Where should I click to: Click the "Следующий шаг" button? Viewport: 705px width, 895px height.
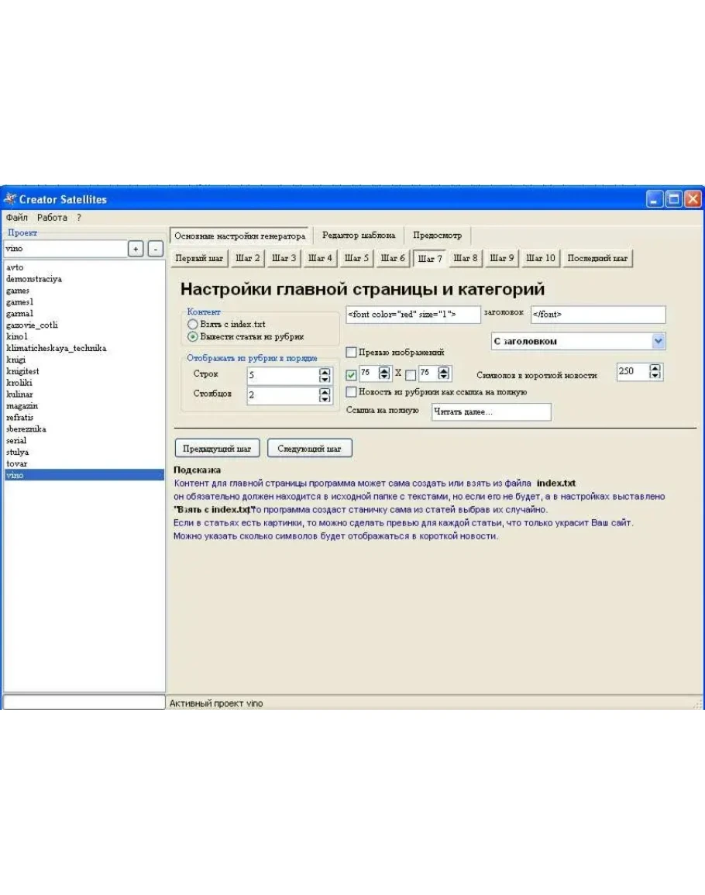click(x=309, y=449)
